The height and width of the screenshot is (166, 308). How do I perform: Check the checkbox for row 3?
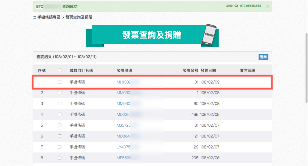point(60,104)
